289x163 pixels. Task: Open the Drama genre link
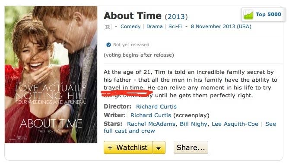pos(155,26)
